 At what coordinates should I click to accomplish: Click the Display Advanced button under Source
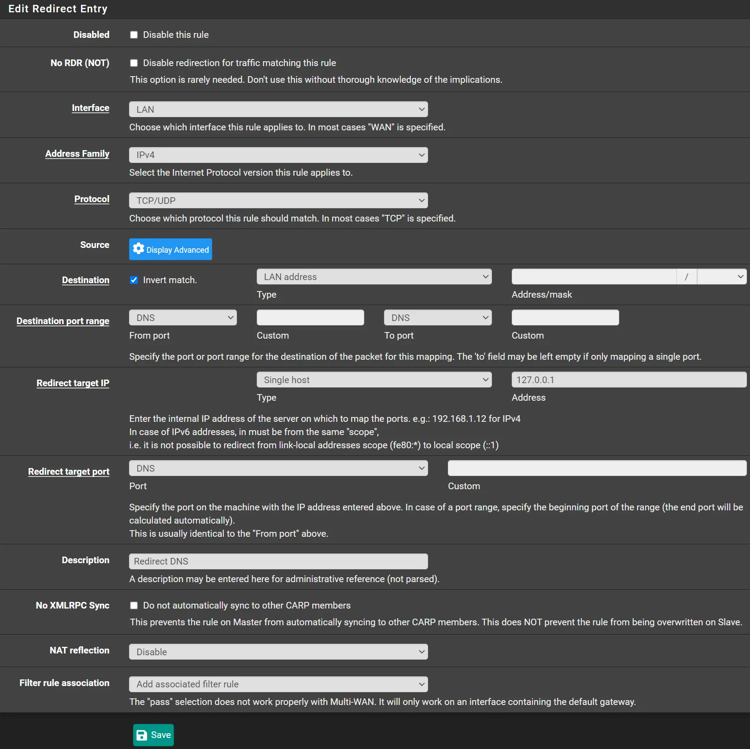pos(170,249)
